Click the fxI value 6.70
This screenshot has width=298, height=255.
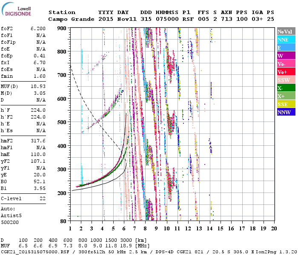40,62
